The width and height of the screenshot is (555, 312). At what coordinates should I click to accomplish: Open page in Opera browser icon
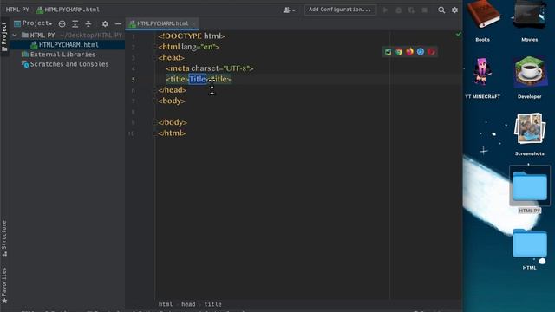pyautogui.click(x=431, y=52)
